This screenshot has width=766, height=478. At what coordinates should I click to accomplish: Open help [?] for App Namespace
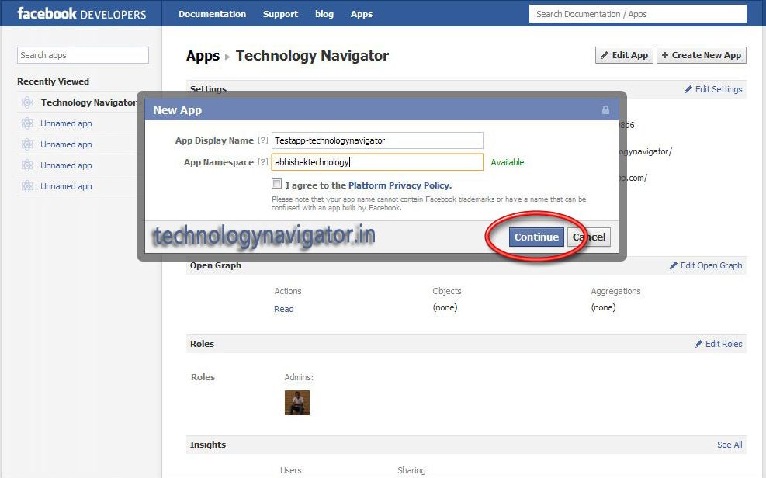click(263, 161)
